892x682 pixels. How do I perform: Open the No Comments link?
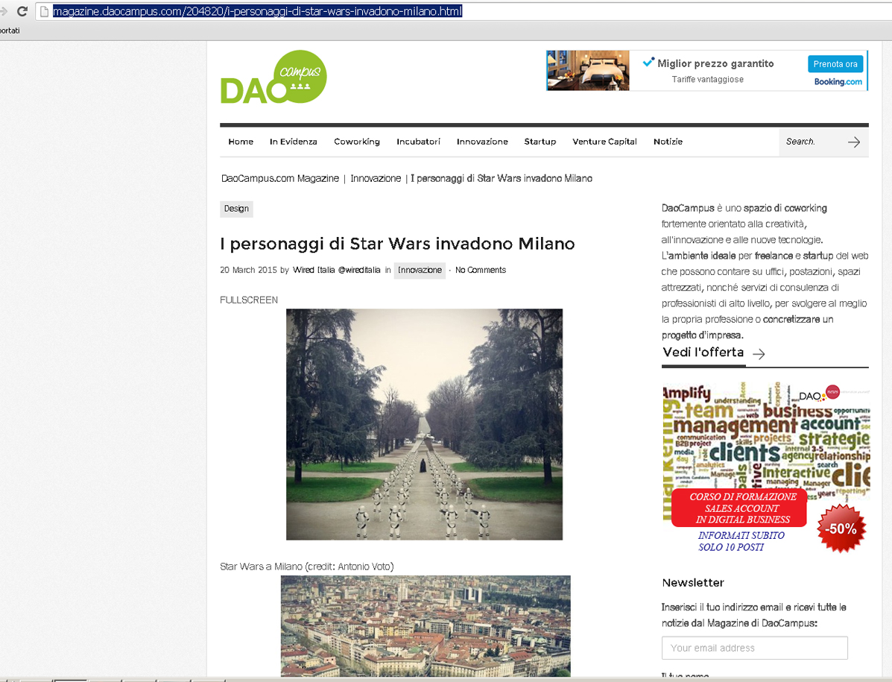pyautogui.click(x=481, y=270)
